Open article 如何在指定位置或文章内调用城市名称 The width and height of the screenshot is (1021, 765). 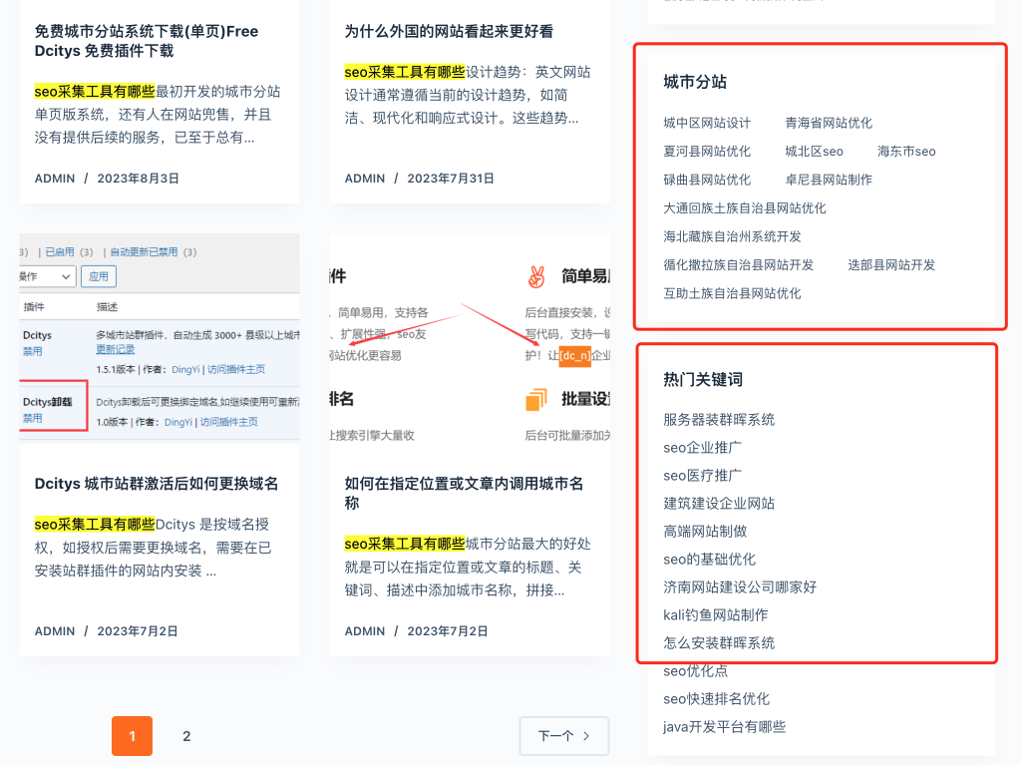tap(465, 493)
